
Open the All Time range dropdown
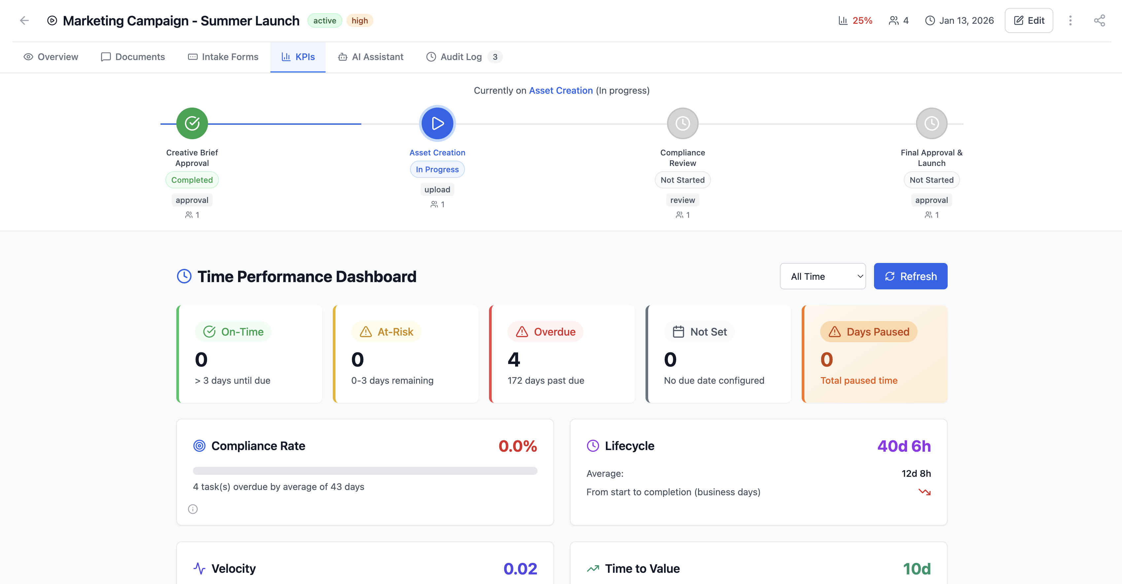(822, 276)
